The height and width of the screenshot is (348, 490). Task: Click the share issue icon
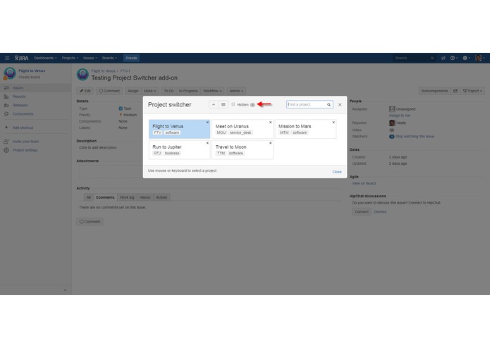[x=455, y=91]
